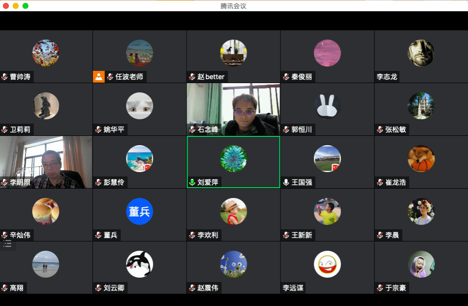This screenshot has width=468, height=306.
Task: Click muted mic icon beside 彭慧伶
Action: [x=98, y=182]
